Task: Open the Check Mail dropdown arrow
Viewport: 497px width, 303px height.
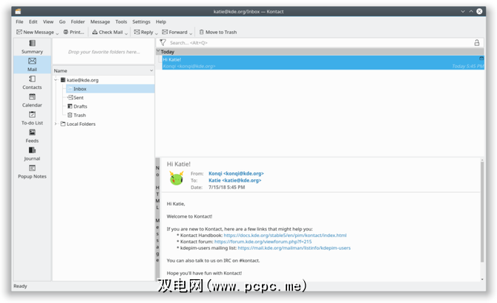Action: (126, 33)
